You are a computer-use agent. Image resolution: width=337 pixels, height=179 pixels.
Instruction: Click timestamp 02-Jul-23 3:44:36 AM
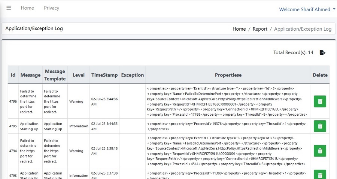[104, 101]
